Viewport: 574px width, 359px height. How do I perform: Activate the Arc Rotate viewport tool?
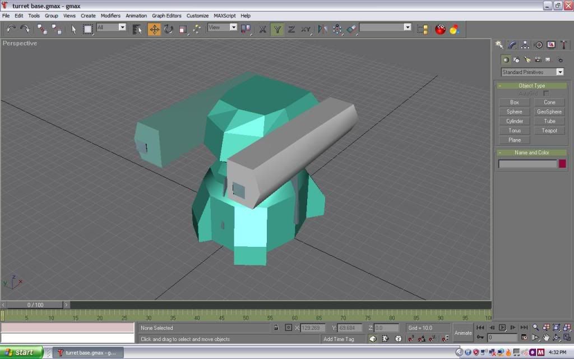pos(557,337)
